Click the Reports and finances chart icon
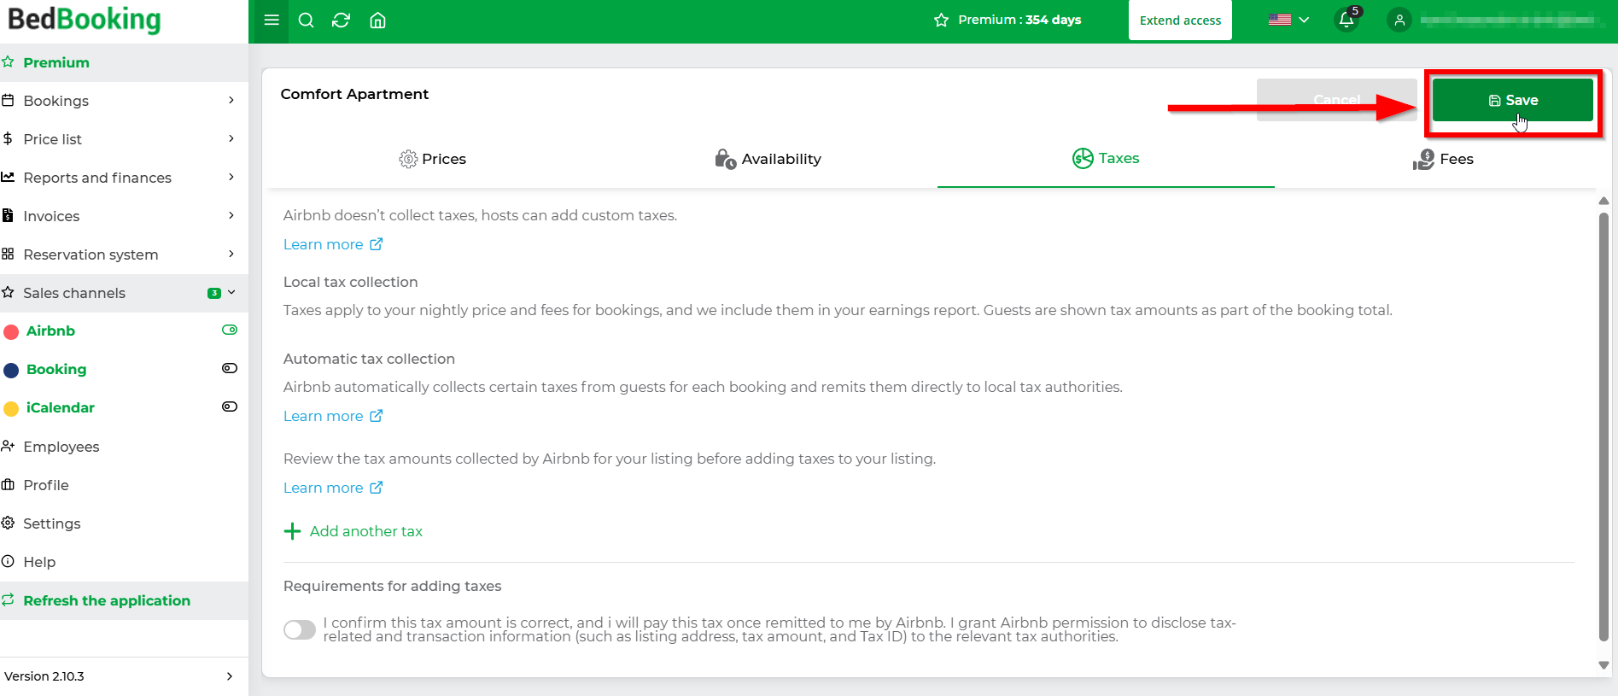Screen dimensions: 1618x696 click(x=8, y=177)
